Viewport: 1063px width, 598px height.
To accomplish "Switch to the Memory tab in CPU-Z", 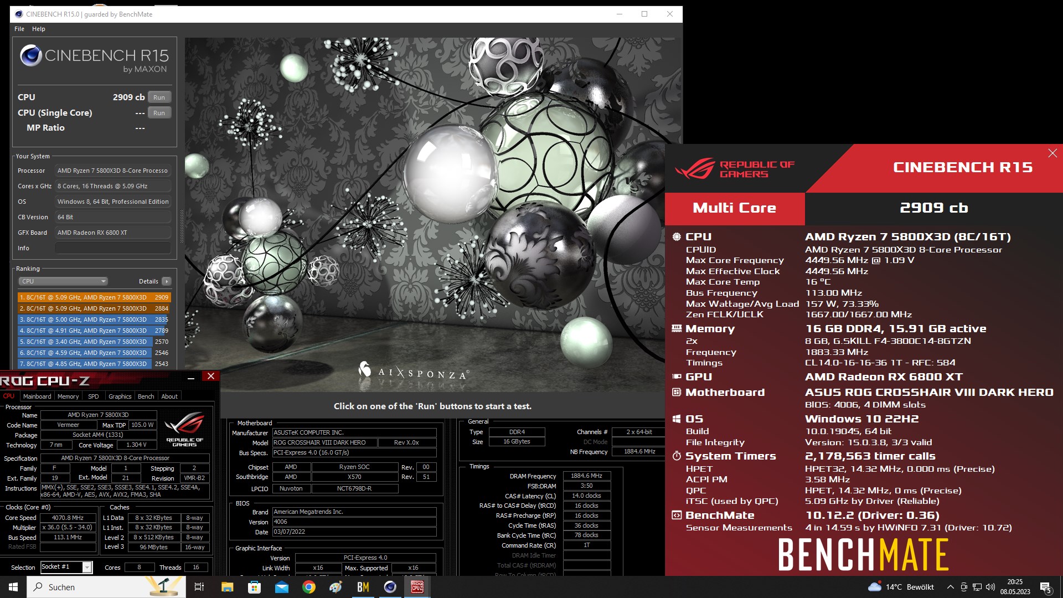I will (68, 396).
